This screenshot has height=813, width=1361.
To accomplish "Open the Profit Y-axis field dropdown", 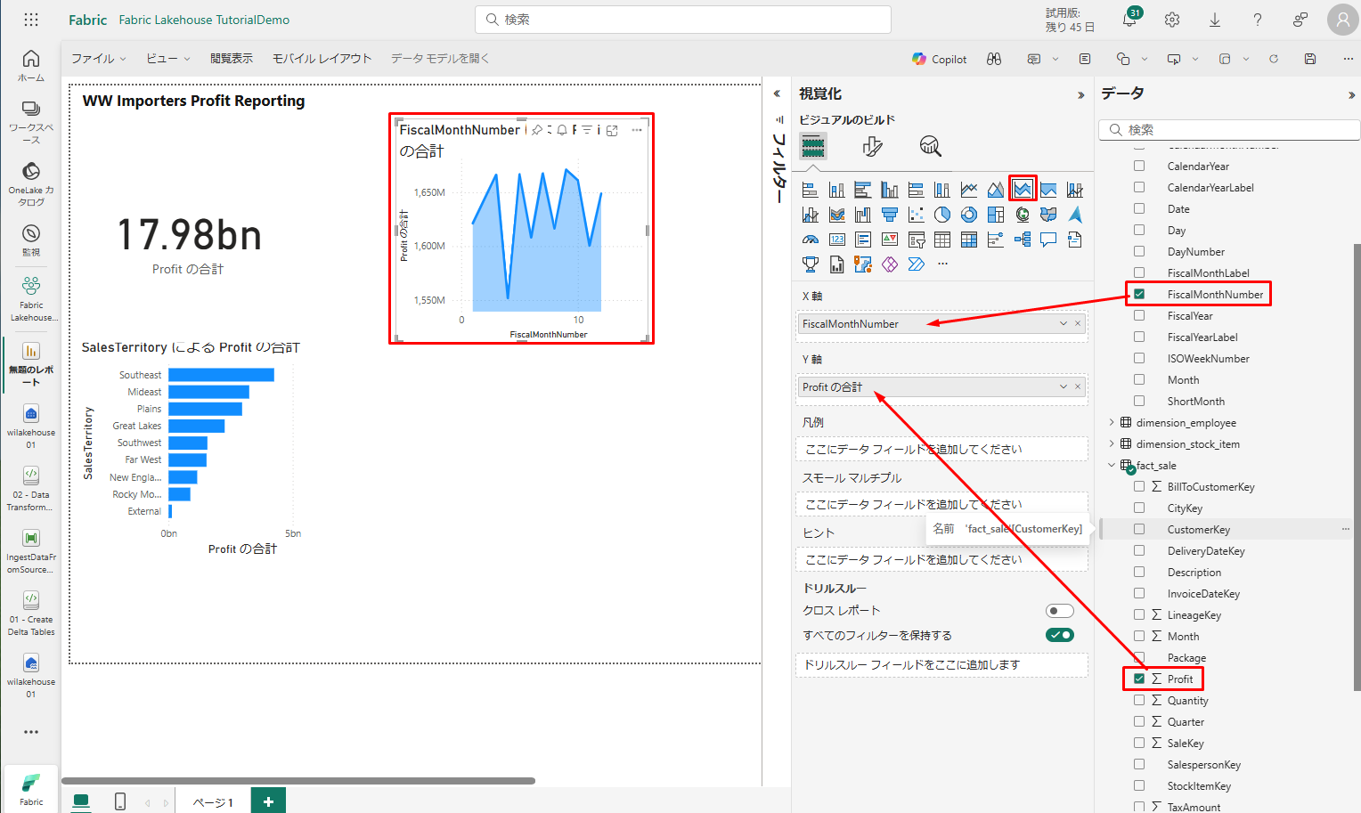I will pyautogui.click(x=1064, y=387).
